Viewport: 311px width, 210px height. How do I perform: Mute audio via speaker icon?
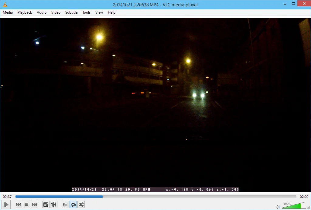278,207
